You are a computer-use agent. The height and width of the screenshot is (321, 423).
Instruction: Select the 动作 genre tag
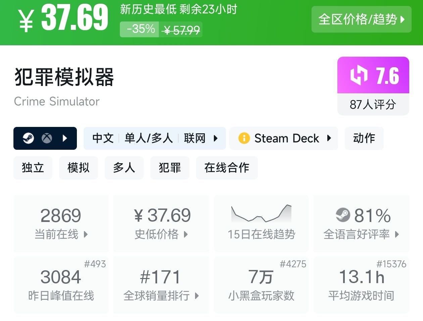click(364, 138)
